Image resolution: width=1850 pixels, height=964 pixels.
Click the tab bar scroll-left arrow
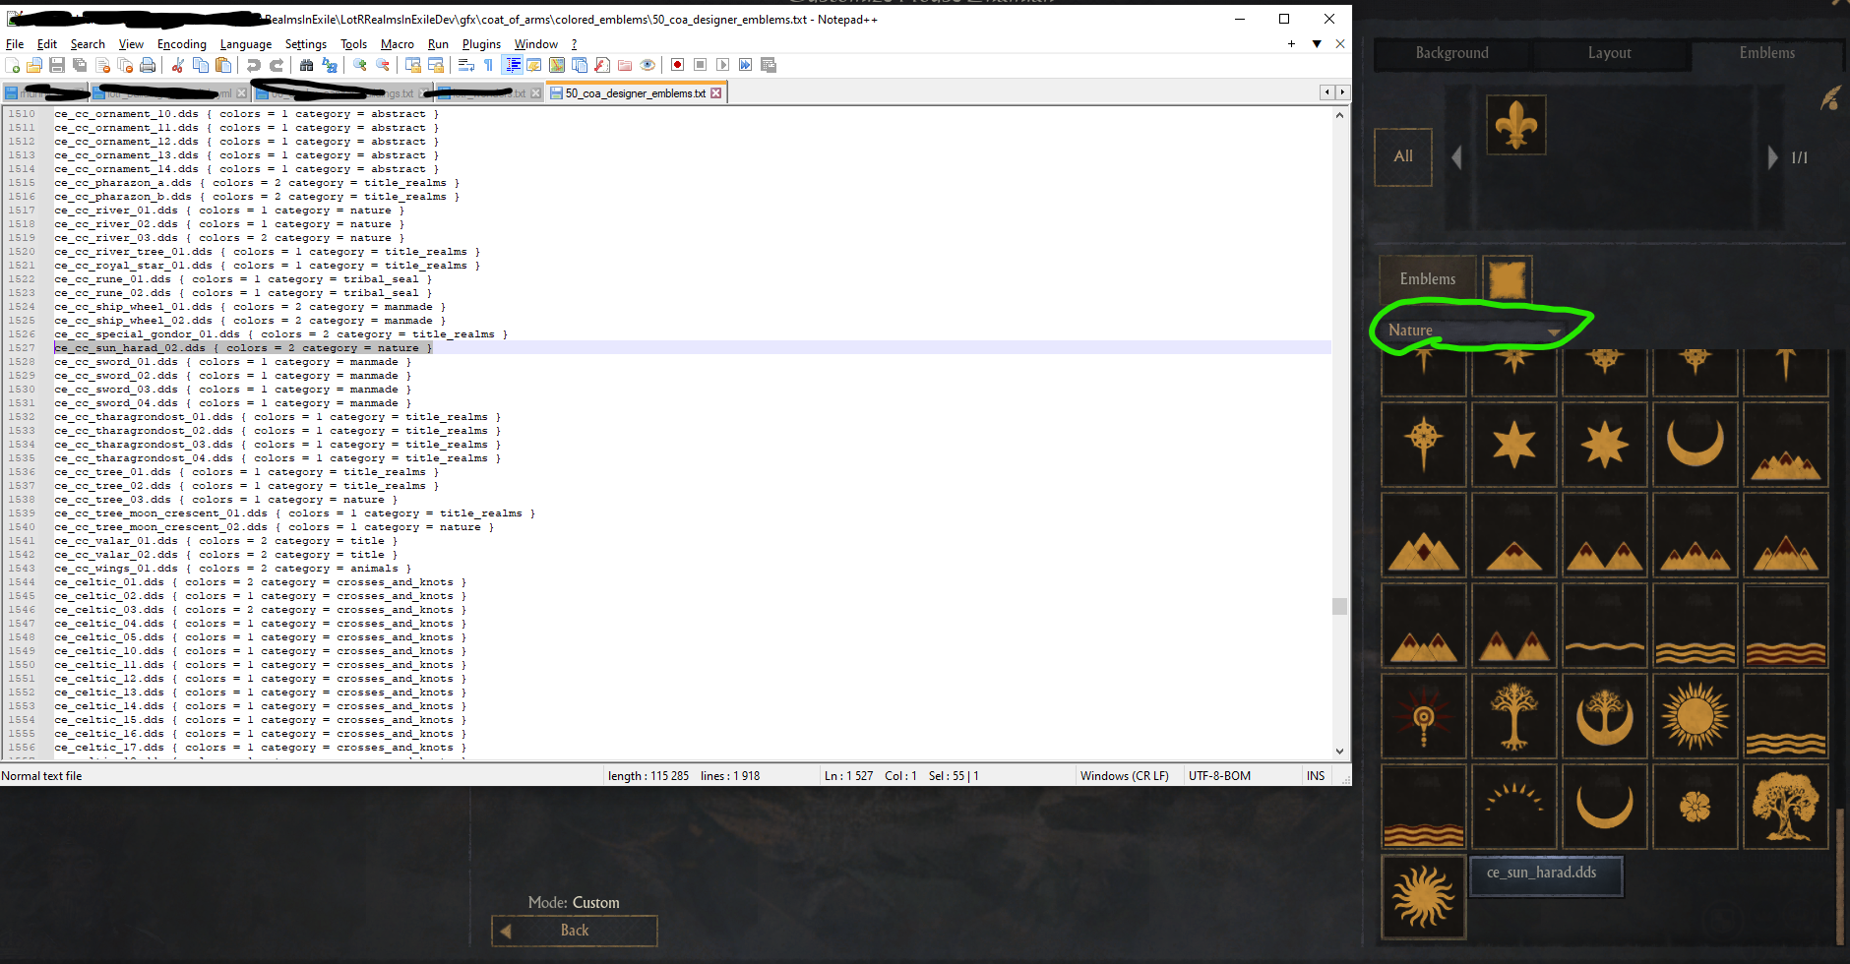[x=1326, y=92]
